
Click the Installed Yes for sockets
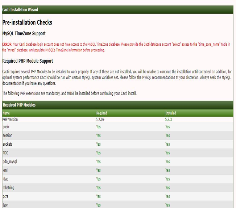pos(168,144)
